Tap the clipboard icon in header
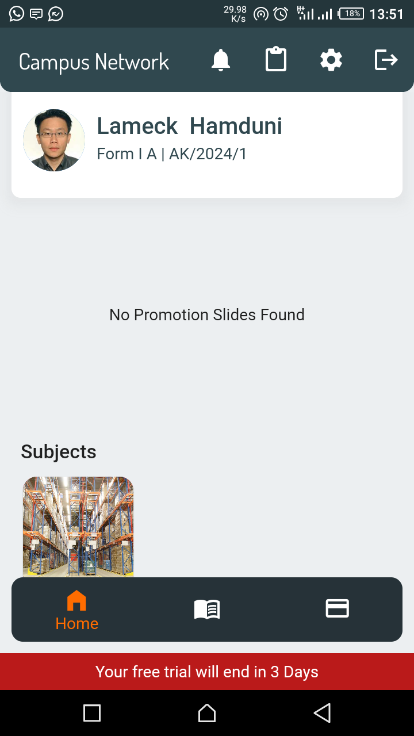This screenshot has height=736, width=414. pyautogui.click(x=276, y=60)
